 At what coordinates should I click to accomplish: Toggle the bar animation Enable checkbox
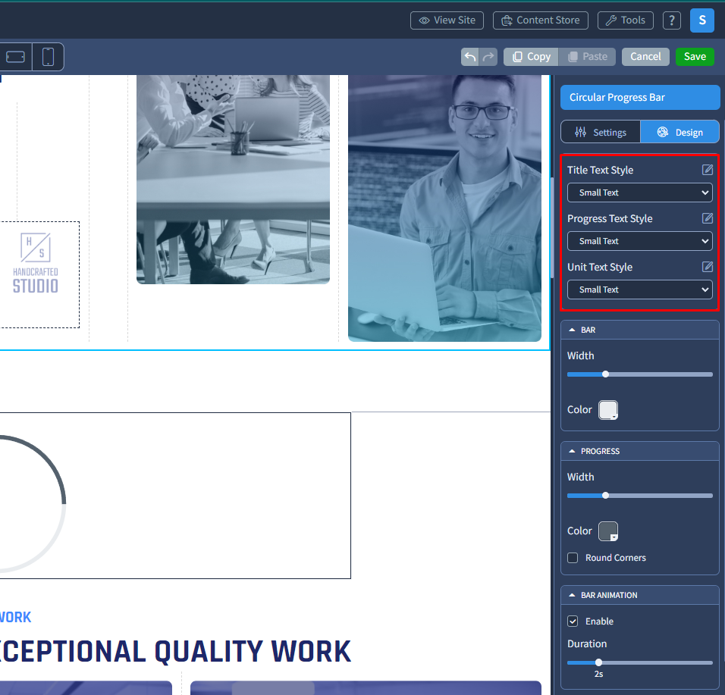point(573,621)
